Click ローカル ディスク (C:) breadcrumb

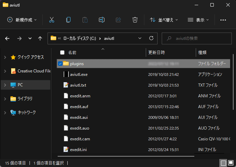[x=79, y=38]
